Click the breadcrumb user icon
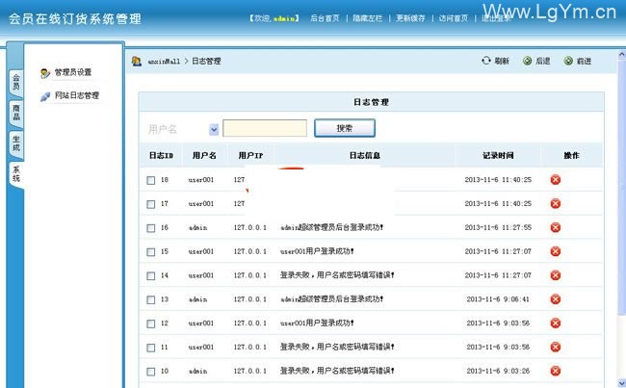 point(137,61)
